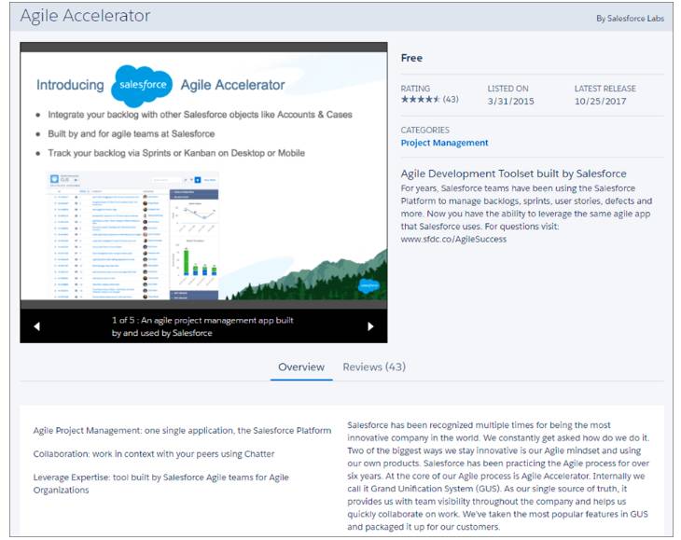This screenshot has height=540, width=681.
Task: Click 'Agile Project Management: one single application' line
Action: [182, 431]
